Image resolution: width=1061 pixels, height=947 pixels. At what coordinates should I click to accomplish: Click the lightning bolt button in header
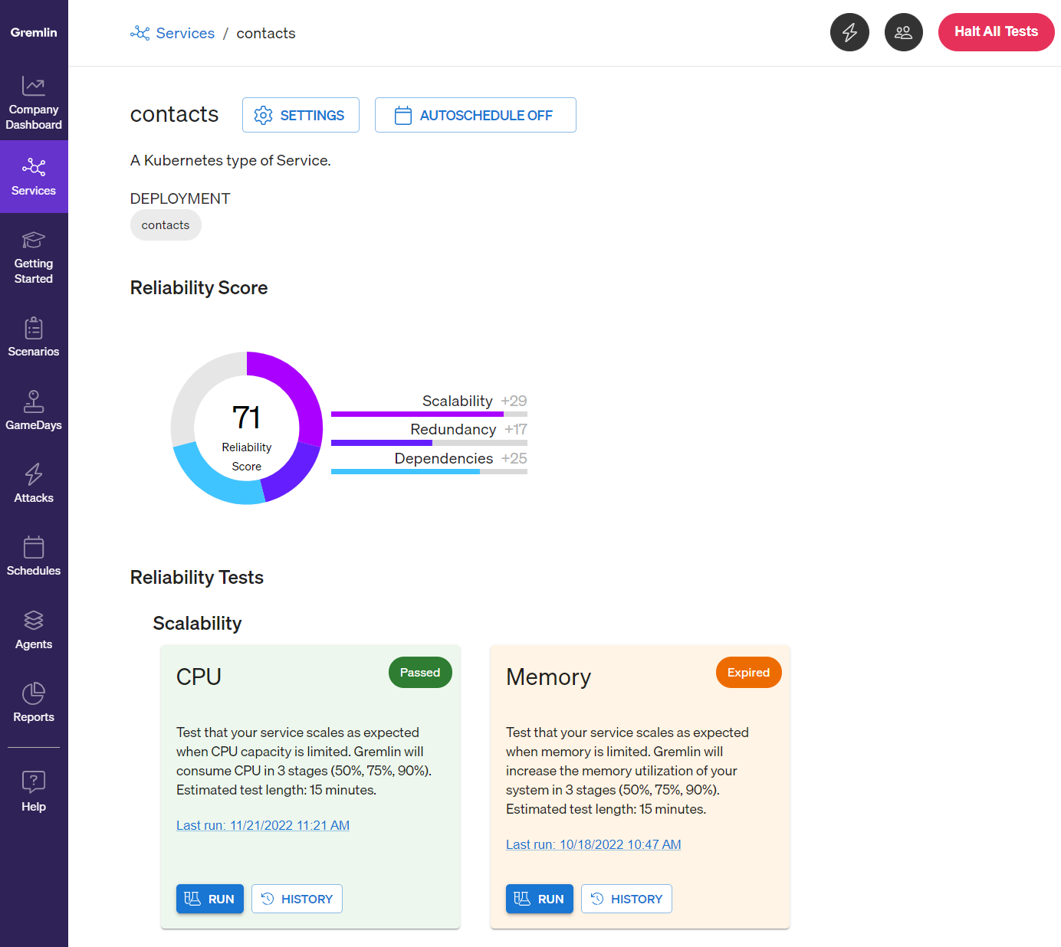click(x=849, y=32)
